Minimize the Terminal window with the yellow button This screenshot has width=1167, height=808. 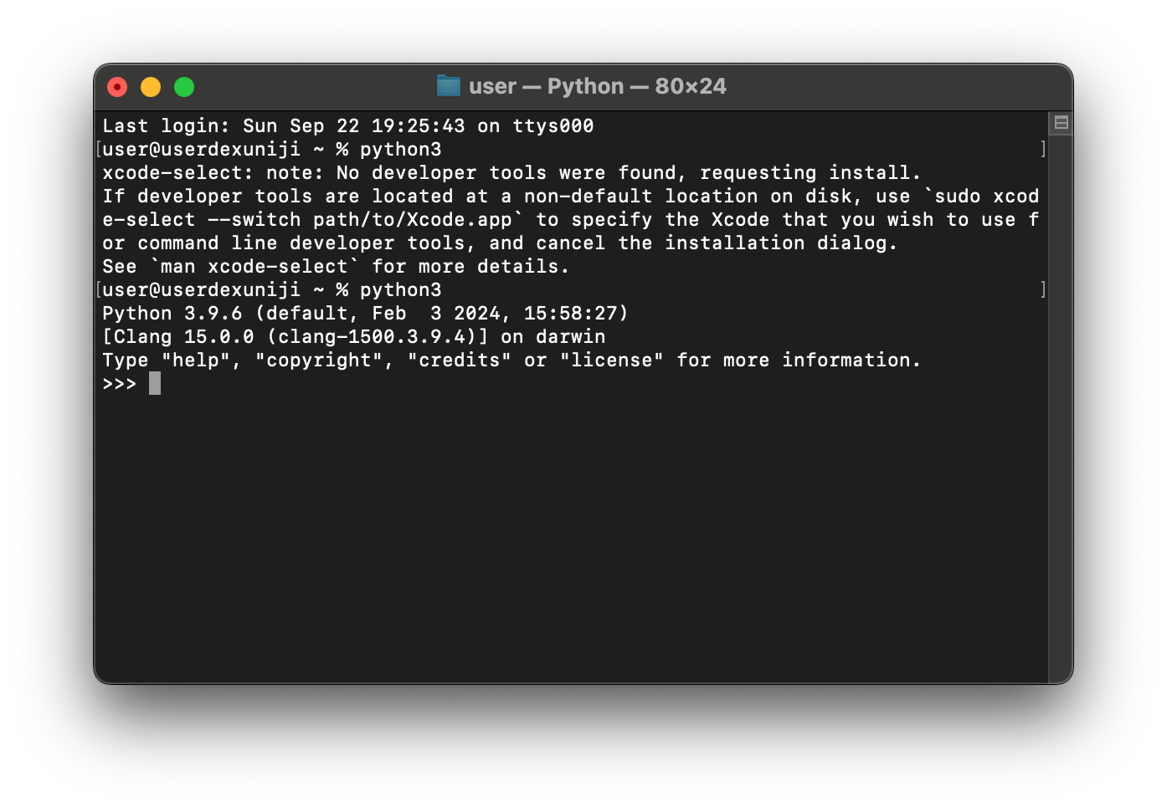coord(150,86)
